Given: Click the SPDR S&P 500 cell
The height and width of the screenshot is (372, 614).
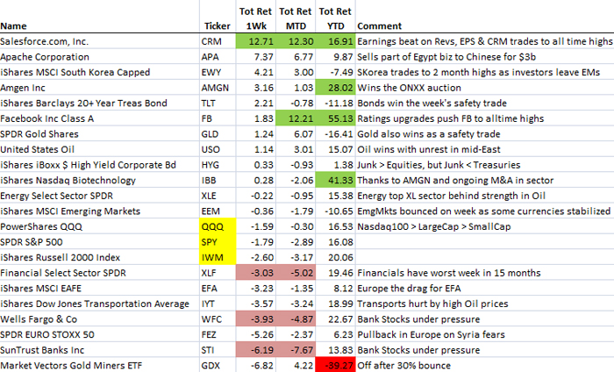Looking at the screenshot, I should pos(99,242).
